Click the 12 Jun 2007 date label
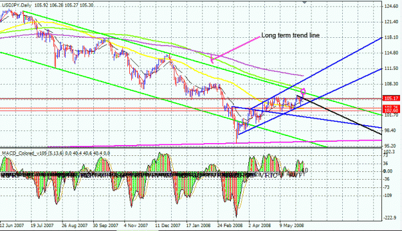 pos(12,226)
